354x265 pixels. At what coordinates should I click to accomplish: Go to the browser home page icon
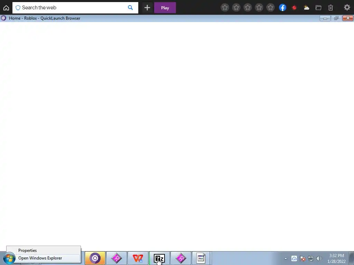tap(6, 8)
